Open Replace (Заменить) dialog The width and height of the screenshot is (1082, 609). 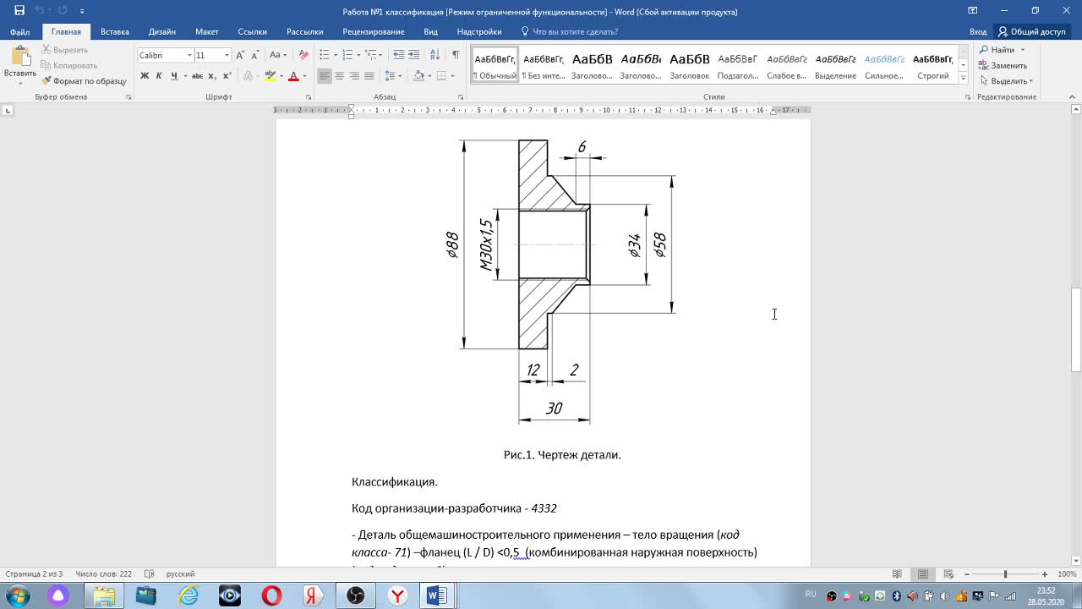pyautogui.click(x=1003, y=65)
